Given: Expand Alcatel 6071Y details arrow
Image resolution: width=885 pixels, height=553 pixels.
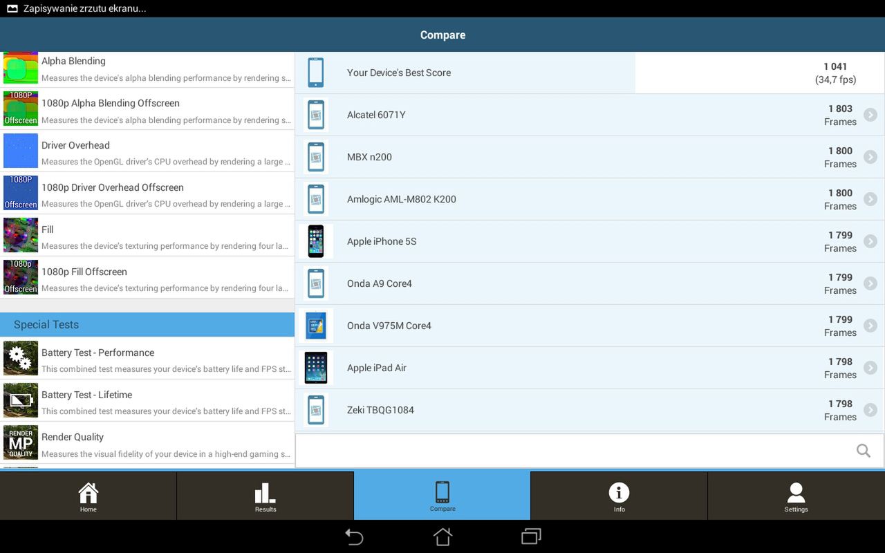Looking at the screenshot, I should click(870, 115).
